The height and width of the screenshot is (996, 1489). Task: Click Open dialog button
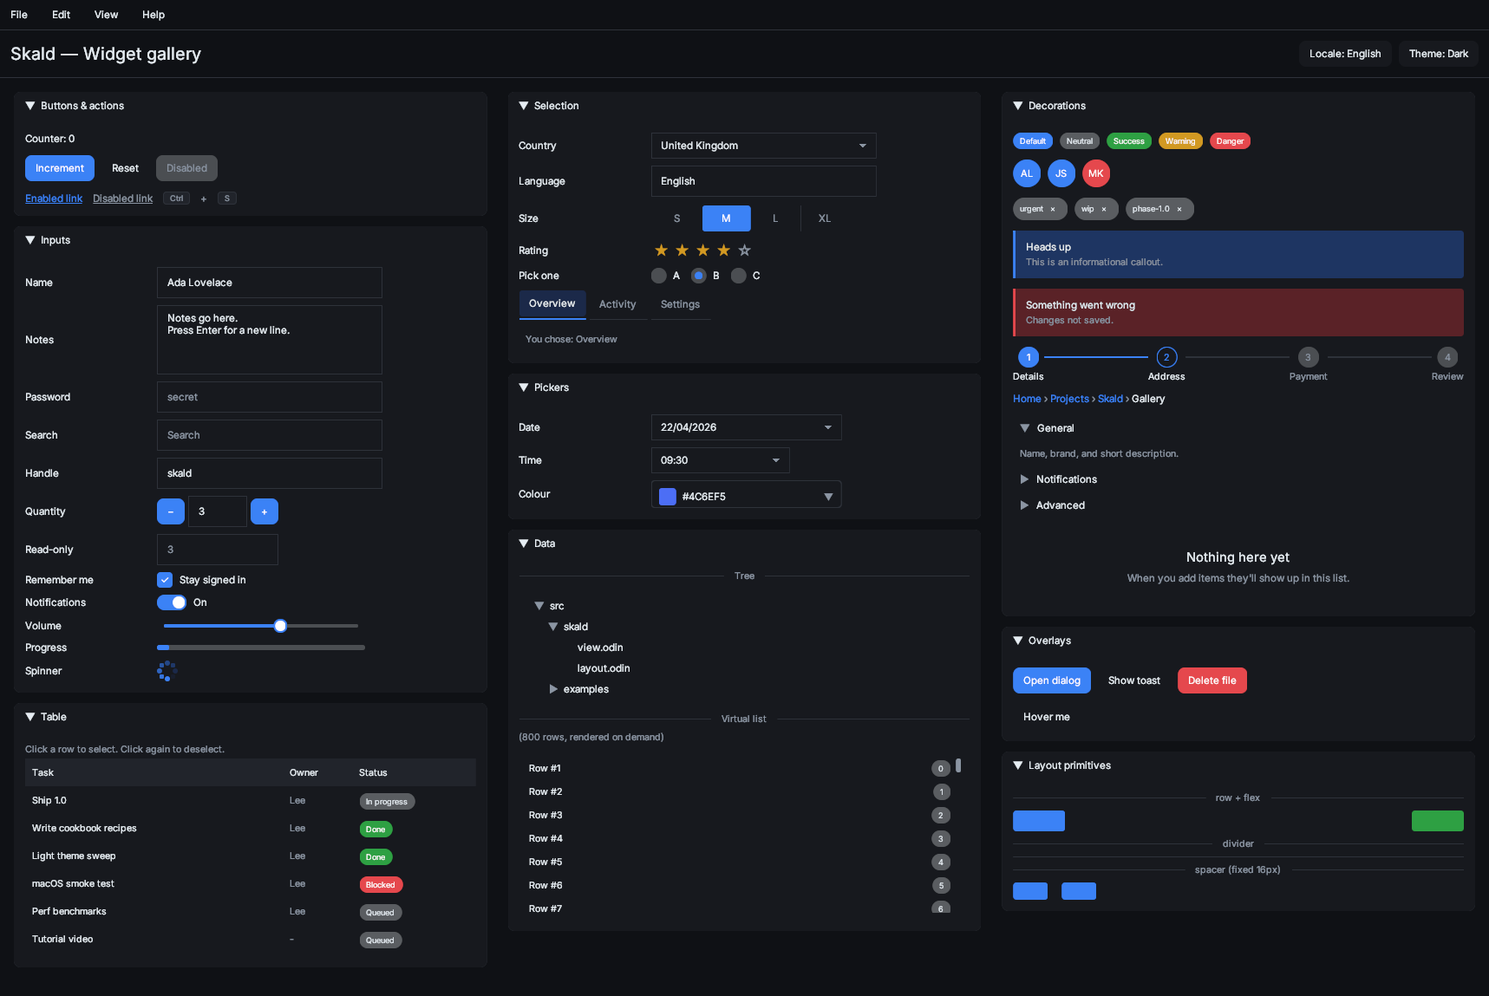1052,680
